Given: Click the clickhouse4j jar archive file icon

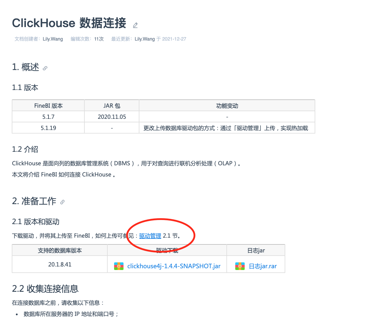Looking at the screenshot, I should pyautogui.click(x=119, y=266).
